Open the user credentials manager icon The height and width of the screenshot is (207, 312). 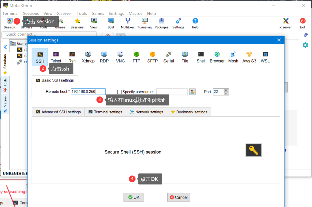pos(192,92)
